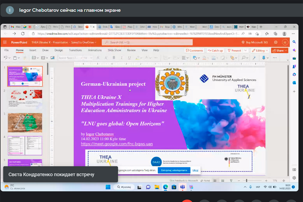Select slide 4 table thumbnail
The height and width of the screenshot is (202, 303).
(25, 145)
